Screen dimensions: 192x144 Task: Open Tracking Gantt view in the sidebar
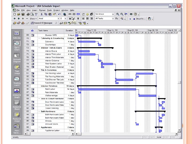17,81
